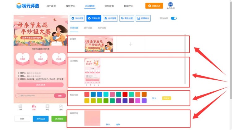Screen dimensions: 232x130
Task: Select the red color scheme swatch
Action: tap(125, 94)
